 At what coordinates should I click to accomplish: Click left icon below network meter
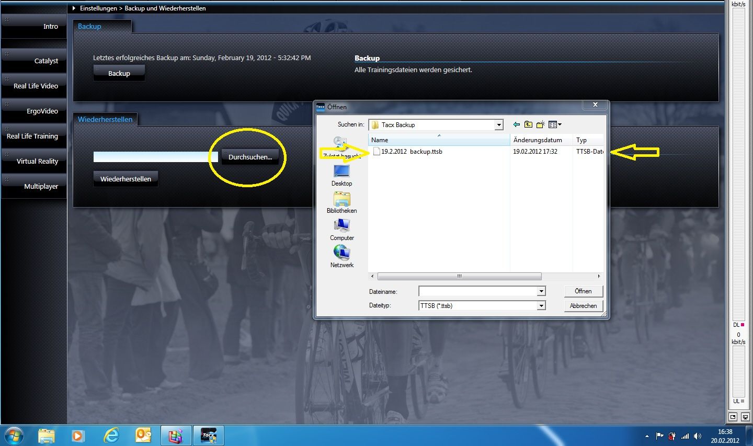pyautogui.click(x=733, y=417)
